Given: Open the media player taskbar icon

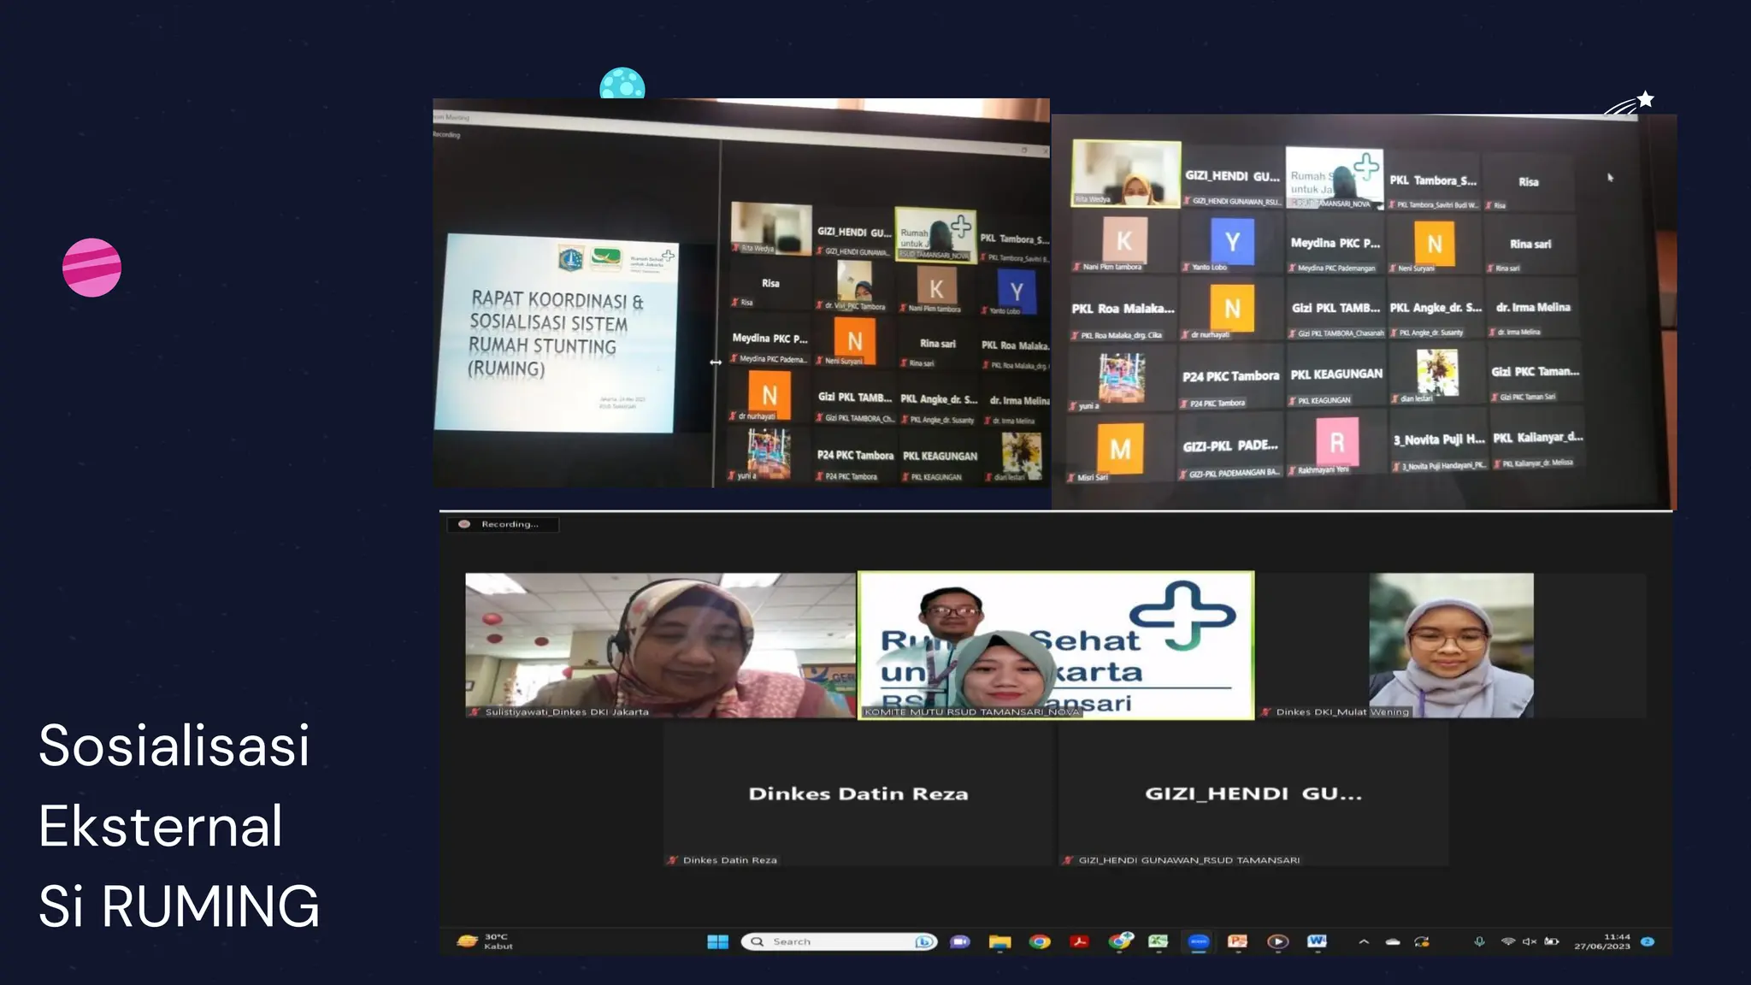Looking at the screenshot, I should (1277, 941).
